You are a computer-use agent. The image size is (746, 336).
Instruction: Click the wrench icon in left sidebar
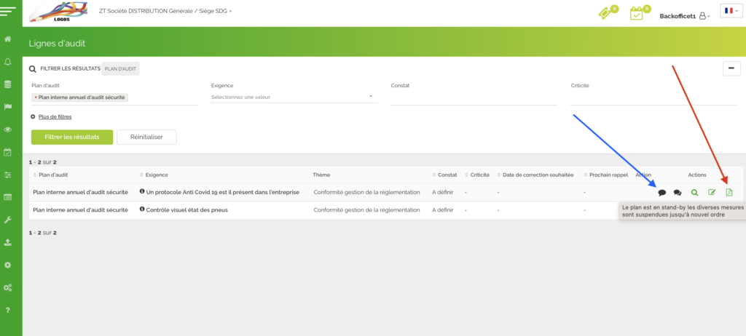(x=8, y=219)
